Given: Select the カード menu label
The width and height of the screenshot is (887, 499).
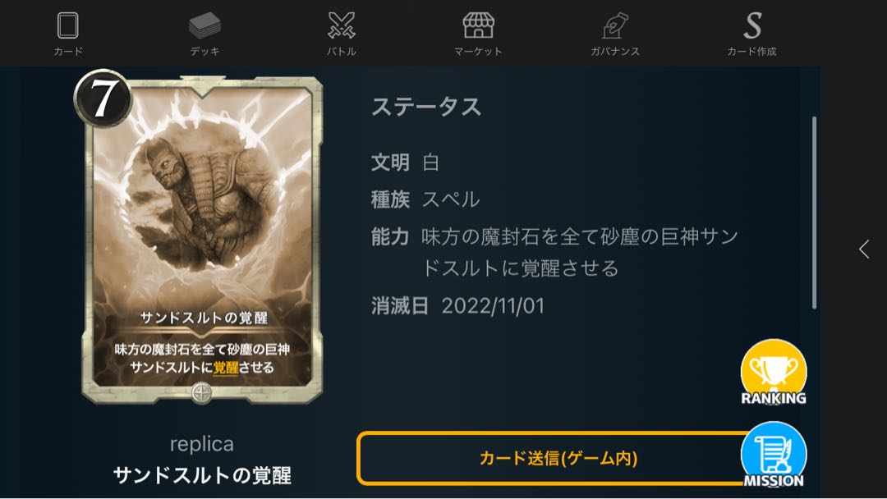Looking at the screenshot, I should 68,52.
